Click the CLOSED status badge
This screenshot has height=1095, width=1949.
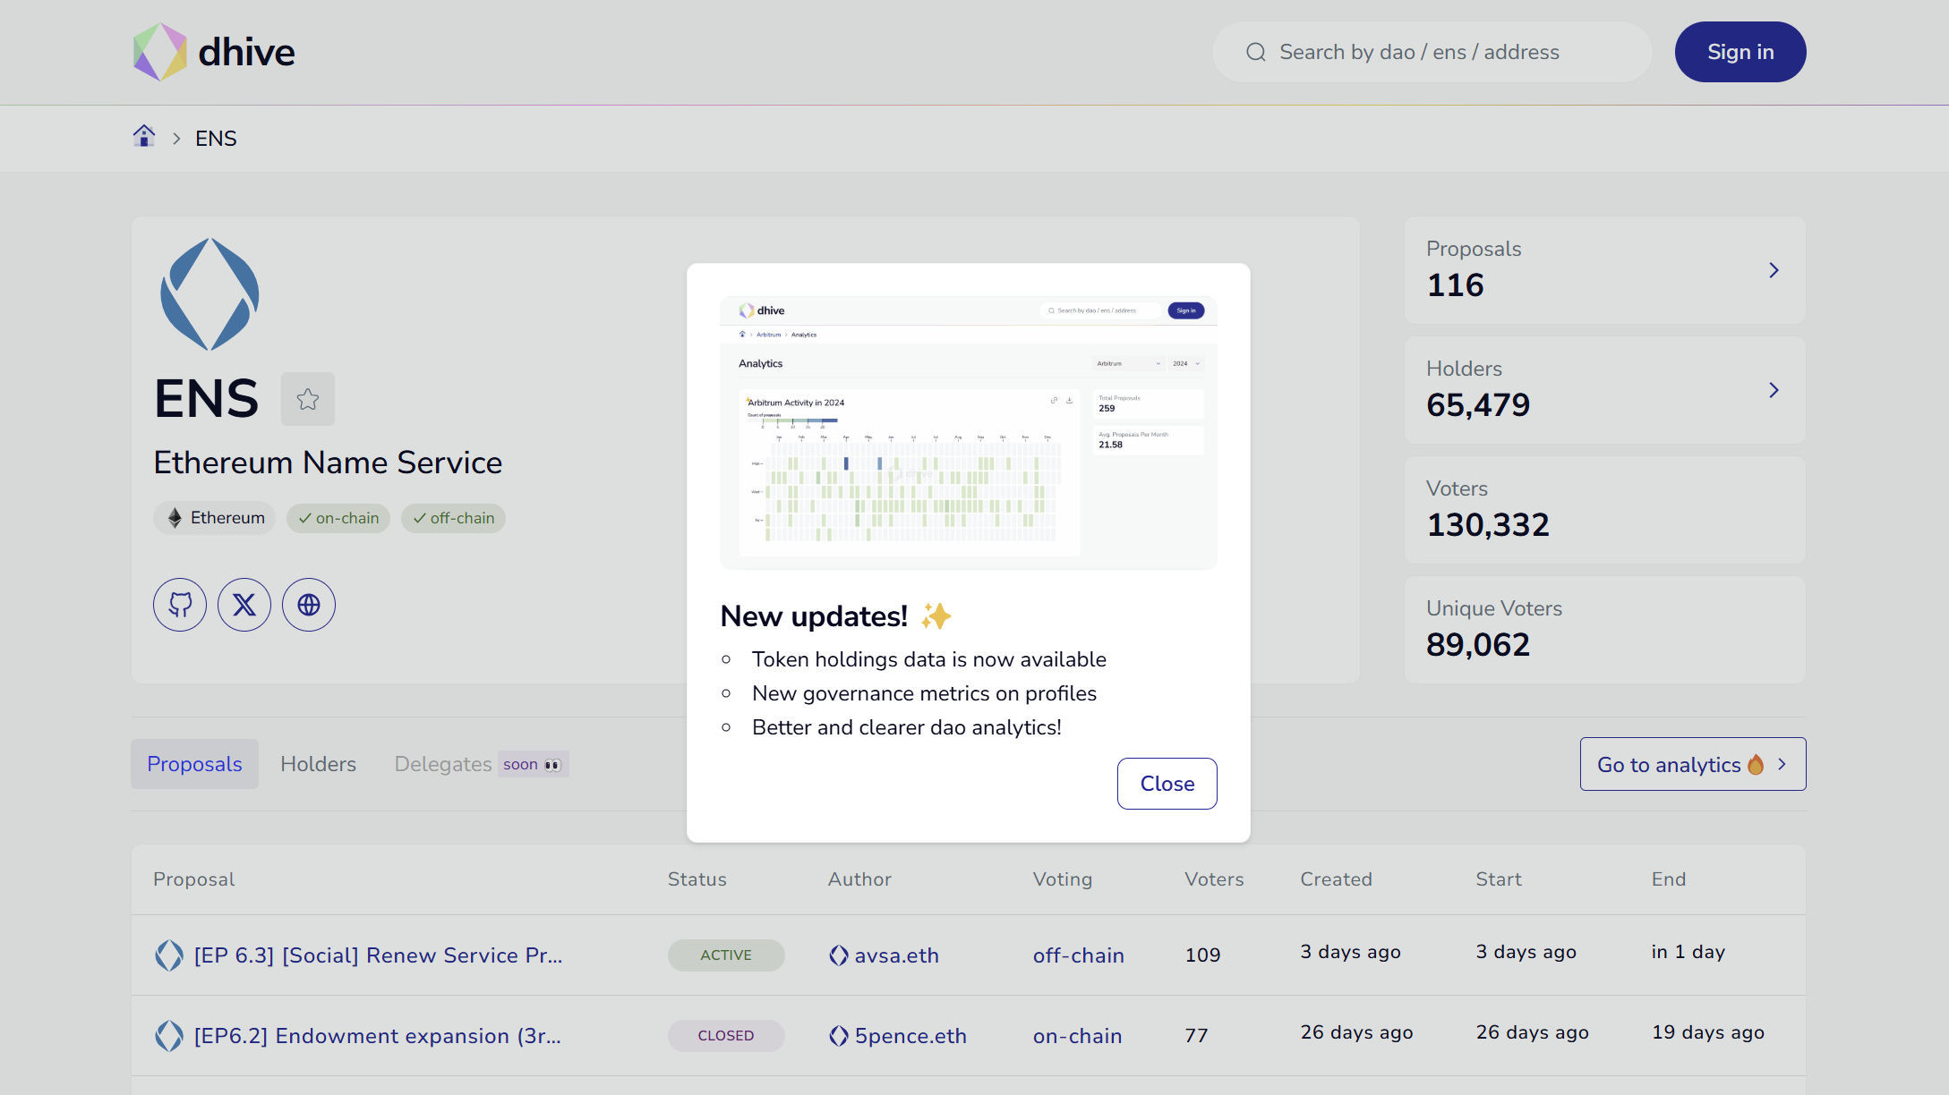726,1036
